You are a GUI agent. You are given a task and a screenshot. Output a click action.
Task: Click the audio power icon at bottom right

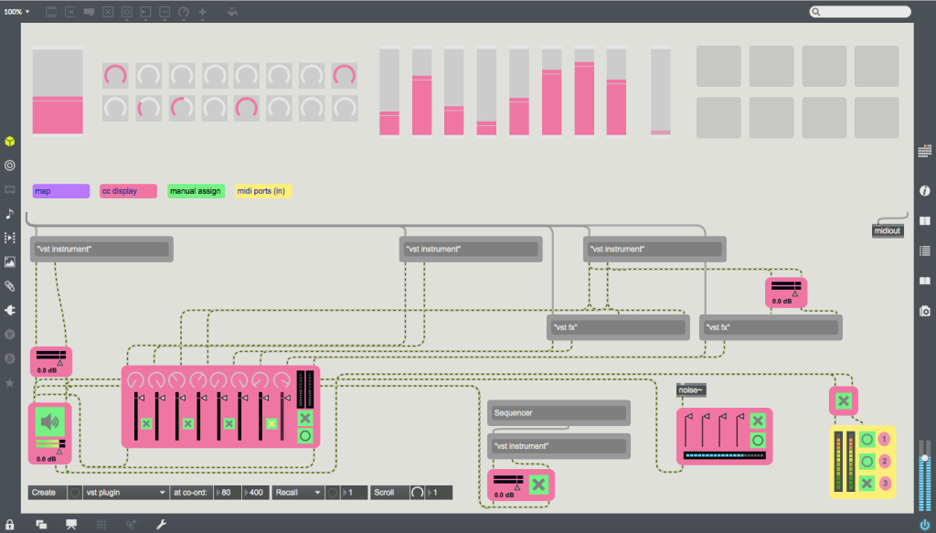click(924, 524)
